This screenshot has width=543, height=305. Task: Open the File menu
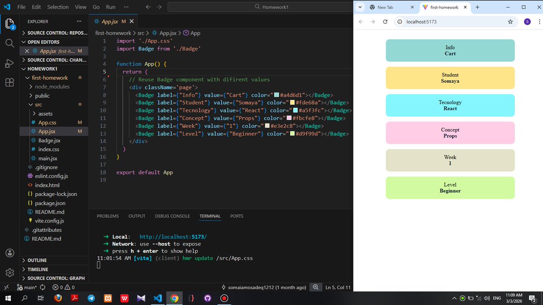coord(21,7)
